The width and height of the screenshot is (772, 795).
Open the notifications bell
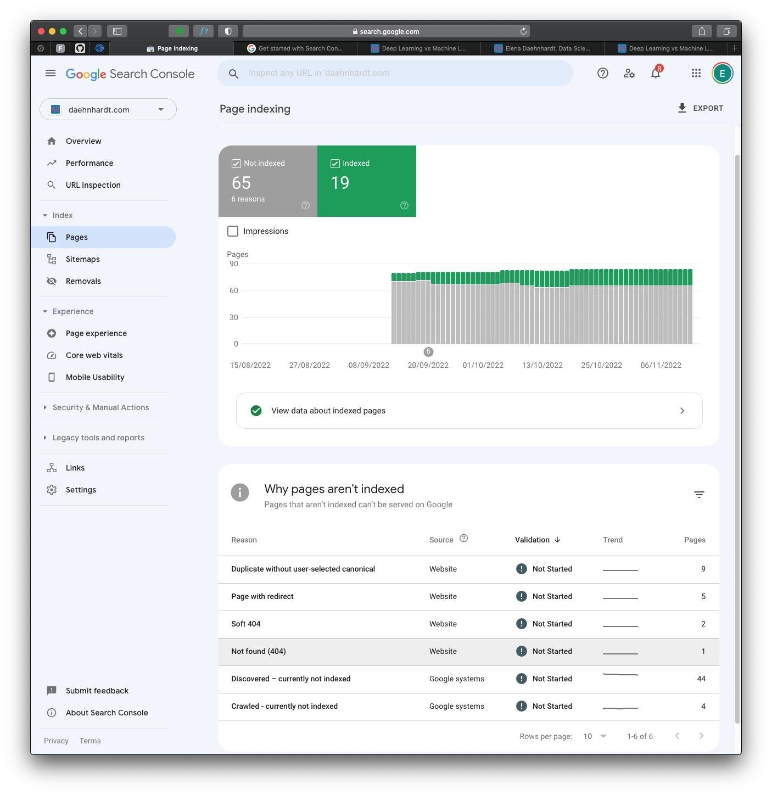[656, 73]
